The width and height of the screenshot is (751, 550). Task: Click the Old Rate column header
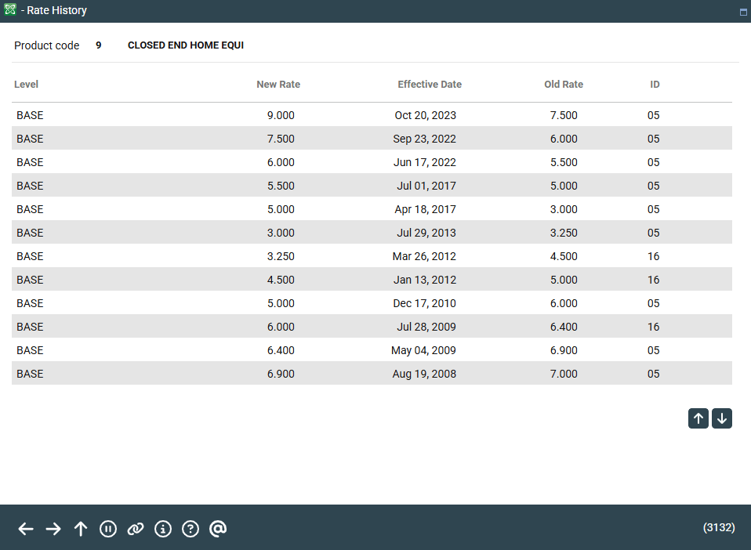pos(564,85)
